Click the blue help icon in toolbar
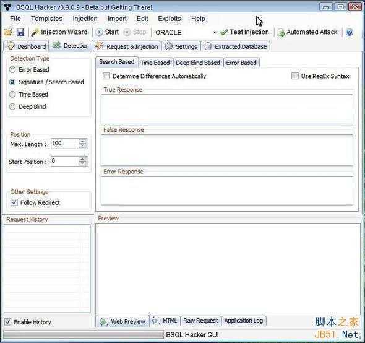 (x=350, y=32)
